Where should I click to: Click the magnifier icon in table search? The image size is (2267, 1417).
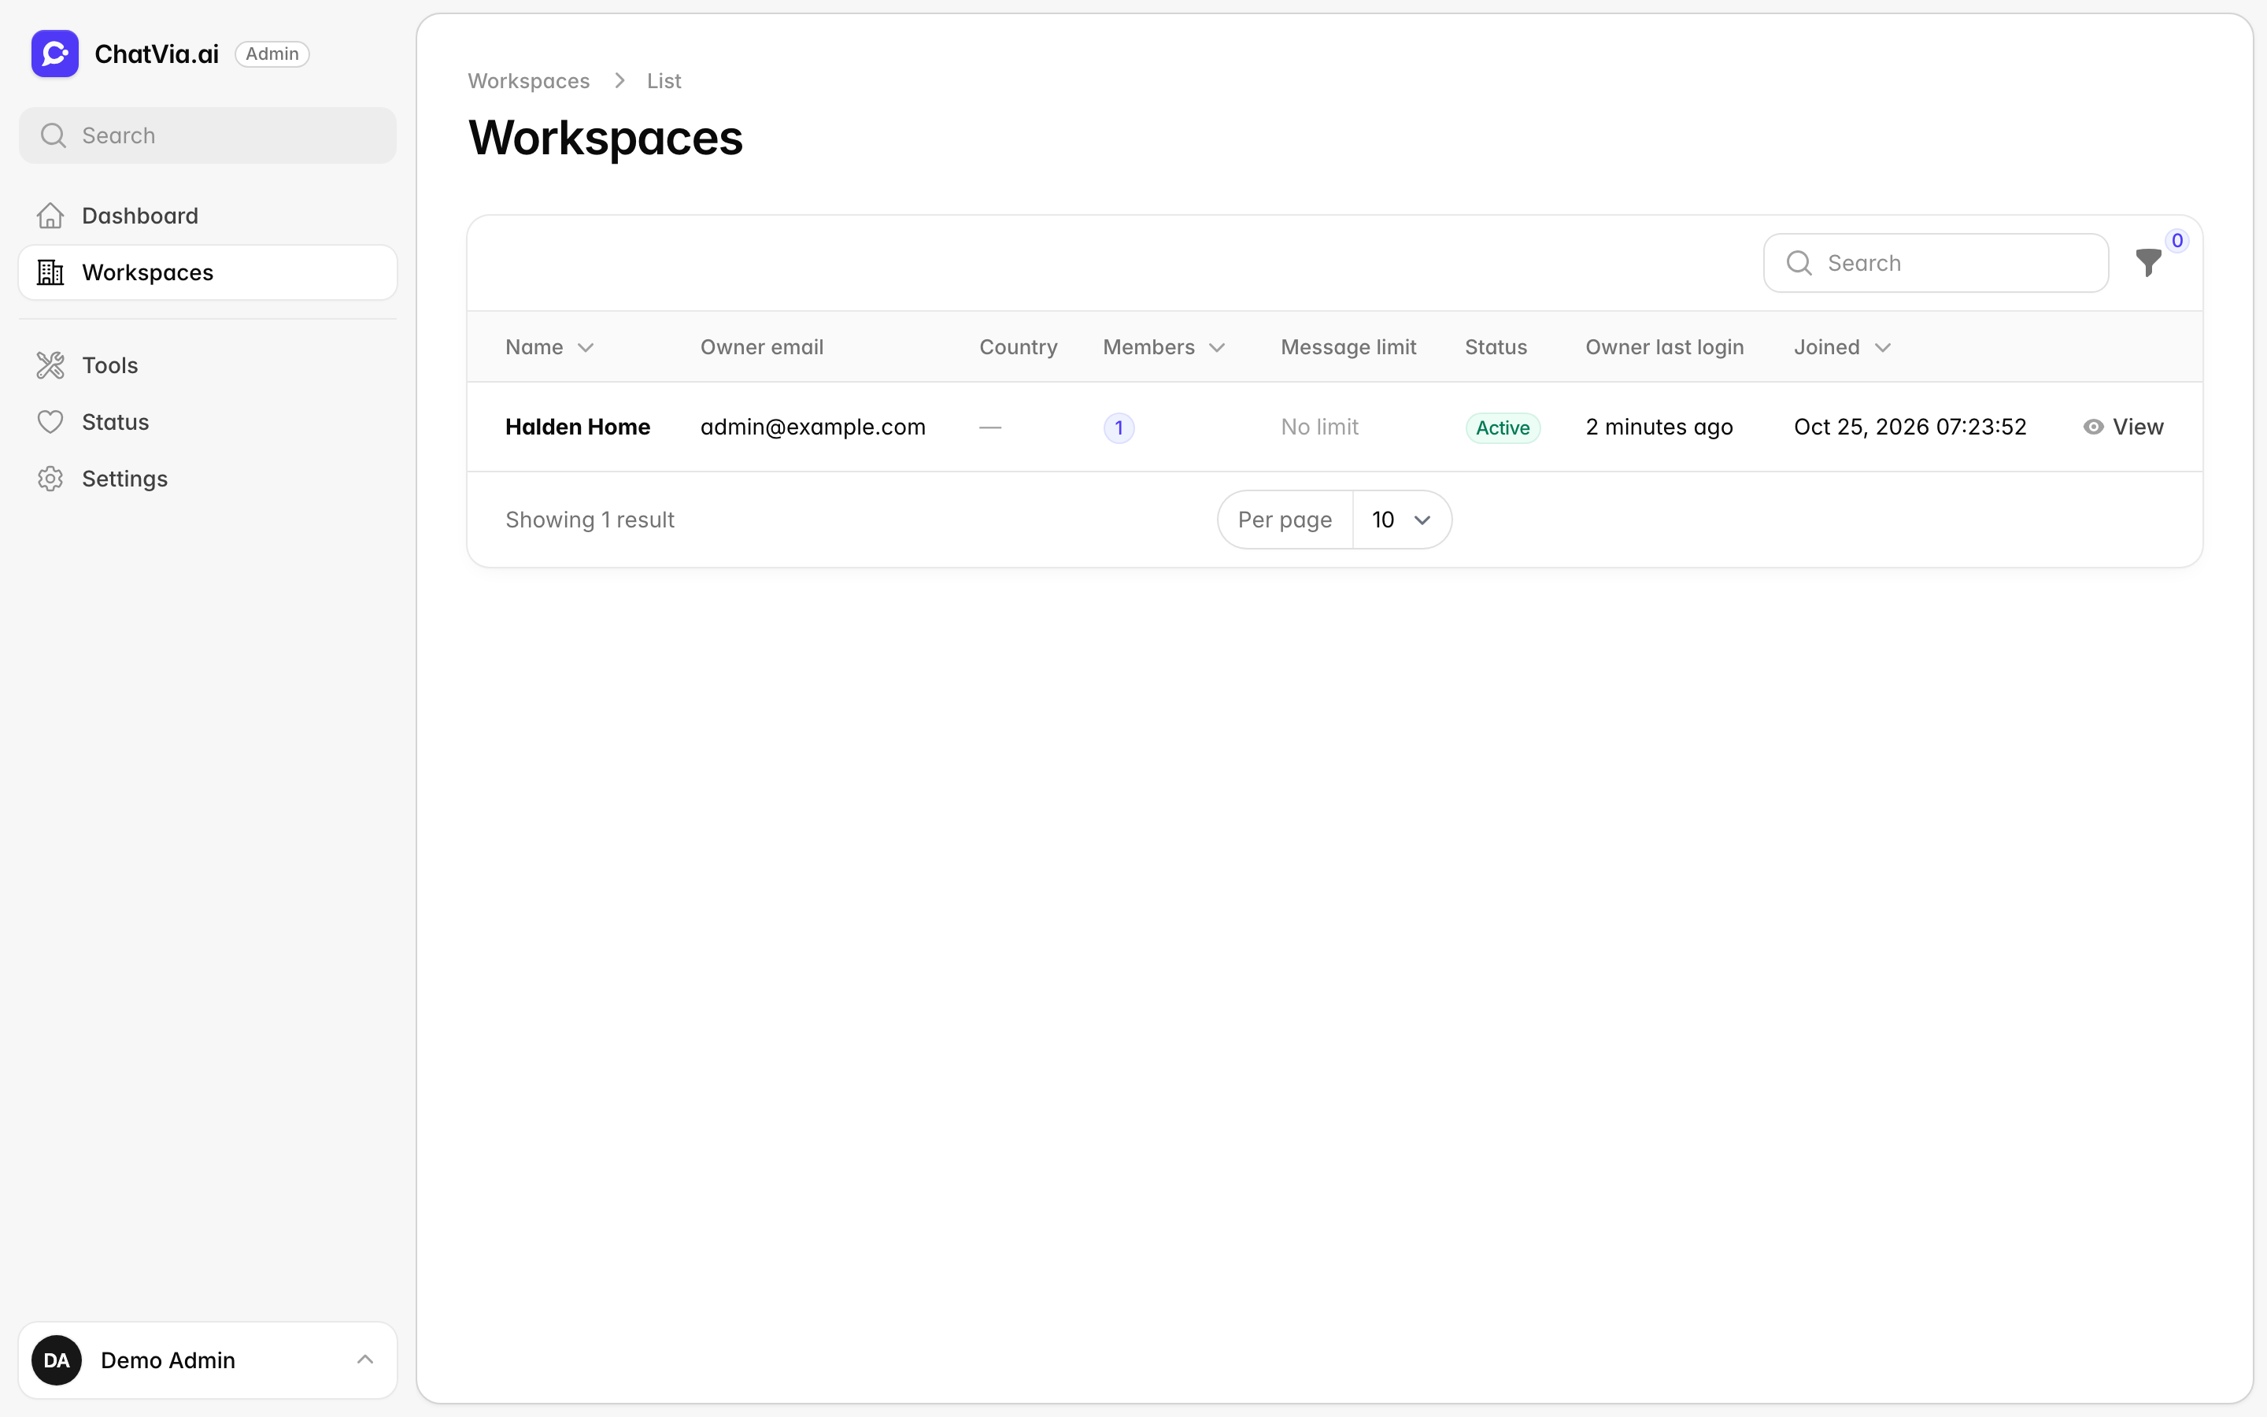pos(1799,264)
